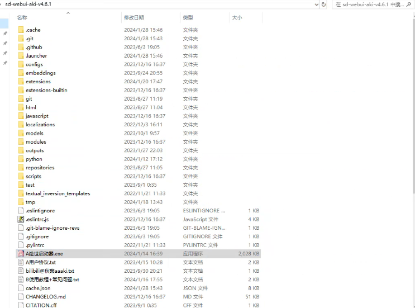Image resolution: width=415 pixels, height=308 pixels.
Task: Click the .eslintignore file icon
Action: point(21,211)
